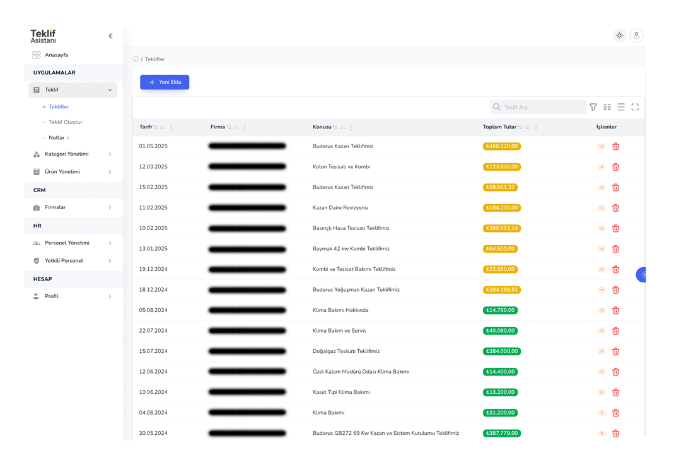The height and width of the screenshot is (472, 681).
Task: Click the home breadcrumb icon
Action: [x=136, y=59]
